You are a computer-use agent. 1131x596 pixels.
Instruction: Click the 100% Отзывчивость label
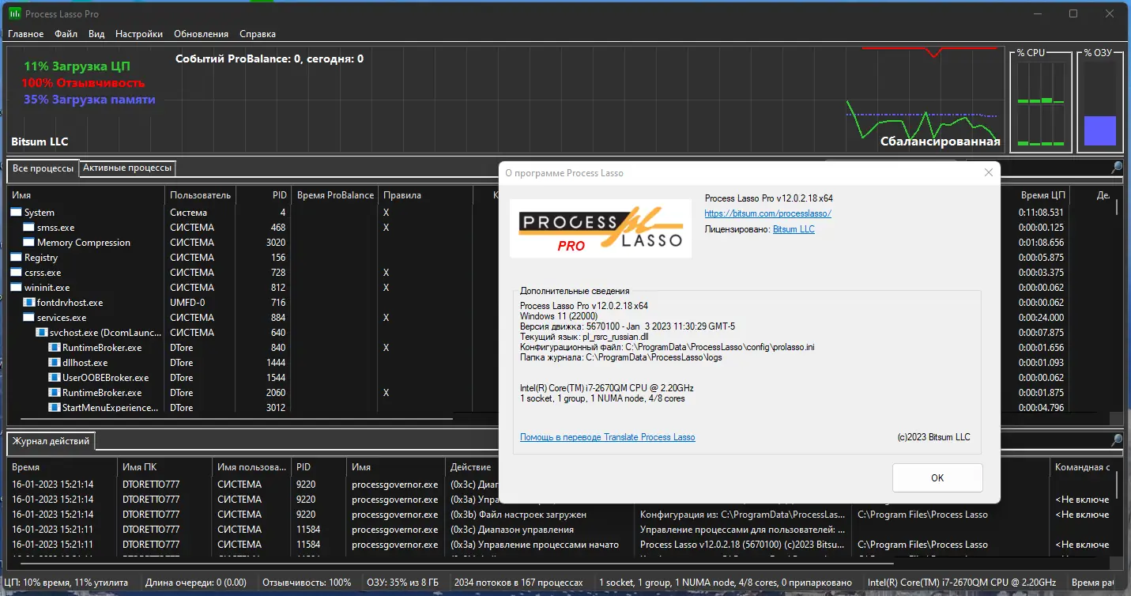click(x=83, y=82)
